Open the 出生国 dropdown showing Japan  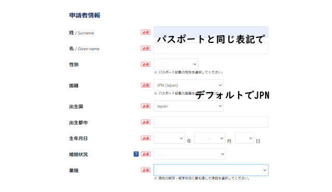coord(189,106)
